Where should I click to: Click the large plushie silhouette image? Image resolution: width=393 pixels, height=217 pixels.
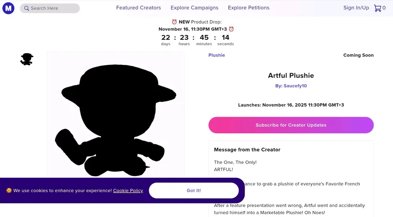[116, 118]
